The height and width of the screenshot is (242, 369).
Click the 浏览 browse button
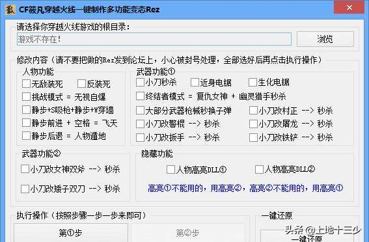pos(325,39)
